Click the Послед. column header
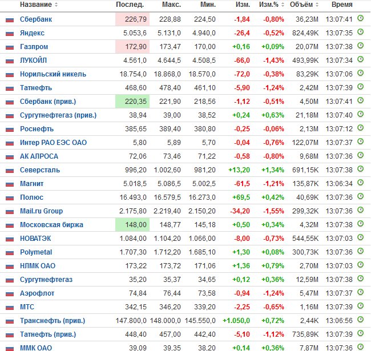The width and height of the screenshot is (371, 351). coord(130,5)
